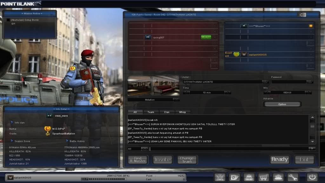The image size is (325, 183).
Task: Toggle the slot X on racing007's row
Action: [x=215, y=37]
